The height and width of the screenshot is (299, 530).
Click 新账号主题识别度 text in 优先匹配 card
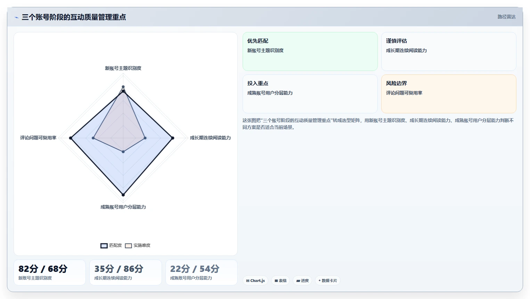coord(266,50)
